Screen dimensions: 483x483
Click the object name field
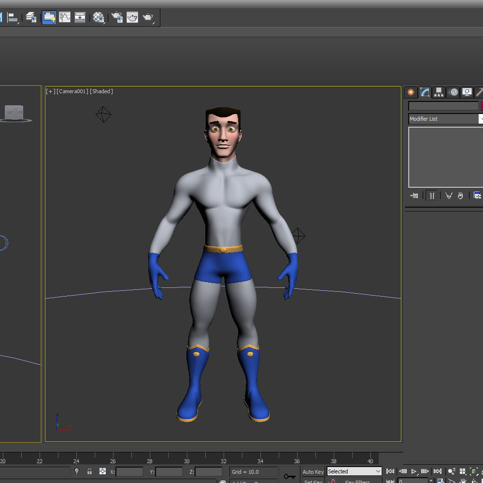click(443, 106)
